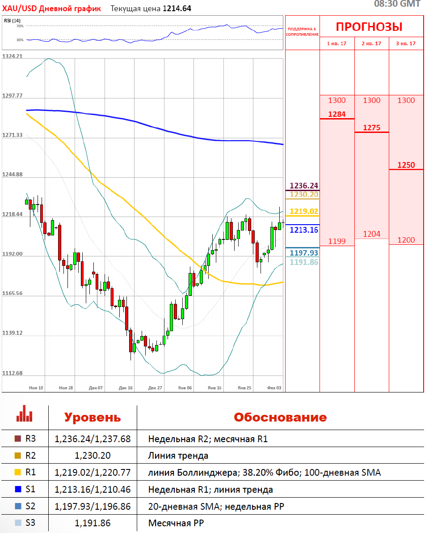Viewport: 429px width, 533px height.
Task: Select the 1 кв. 17 forecast column header
Action: pos(337,43)
